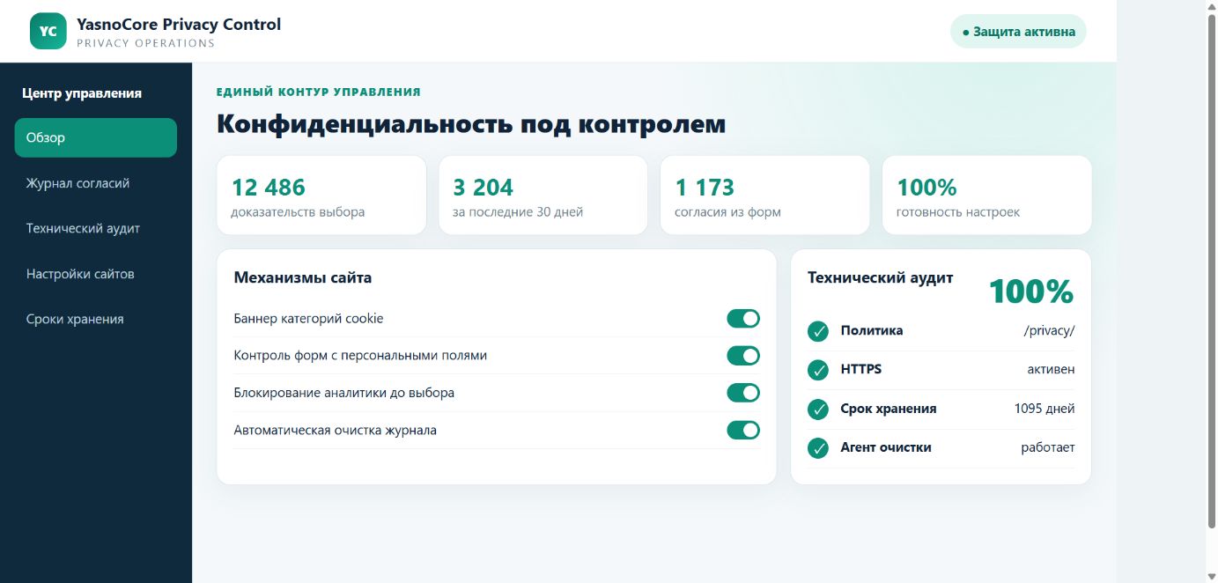Toggle Контроль форм с персональными полями

click(742, 356)
